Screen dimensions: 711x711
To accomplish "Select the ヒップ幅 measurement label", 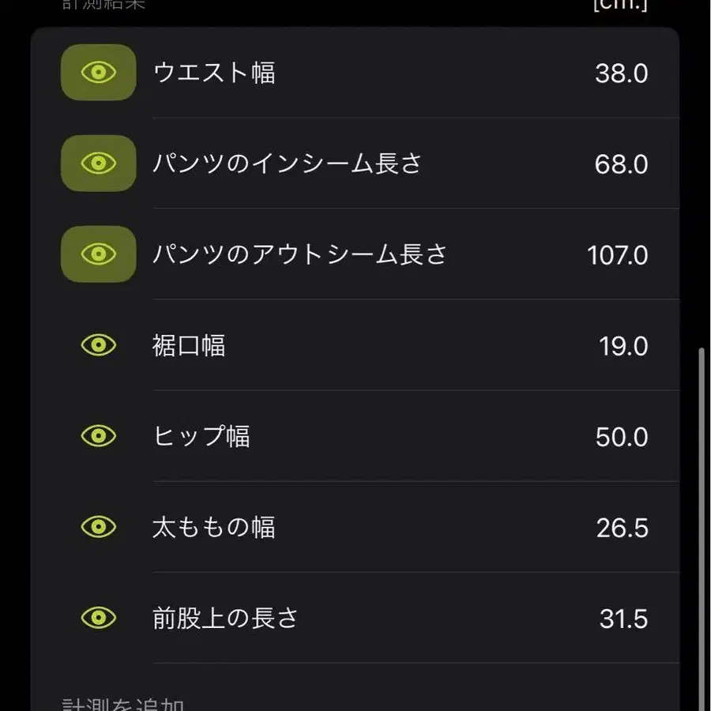I will [x=201, y=437].
